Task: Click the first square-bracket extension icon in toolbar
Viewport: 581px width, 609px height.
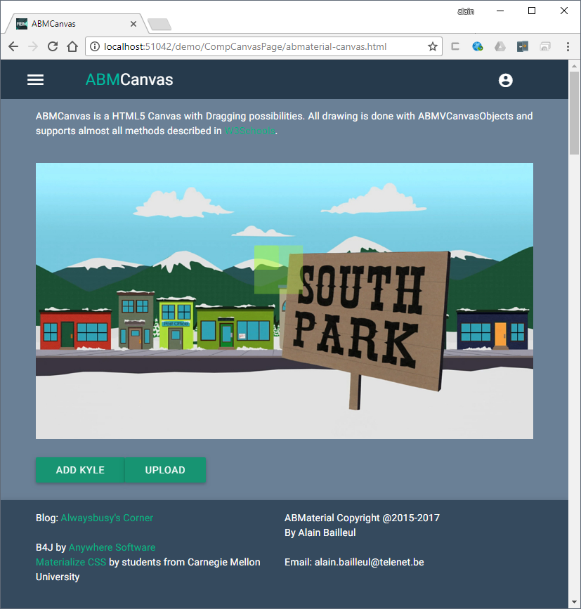Action: [x=455, y=46]
